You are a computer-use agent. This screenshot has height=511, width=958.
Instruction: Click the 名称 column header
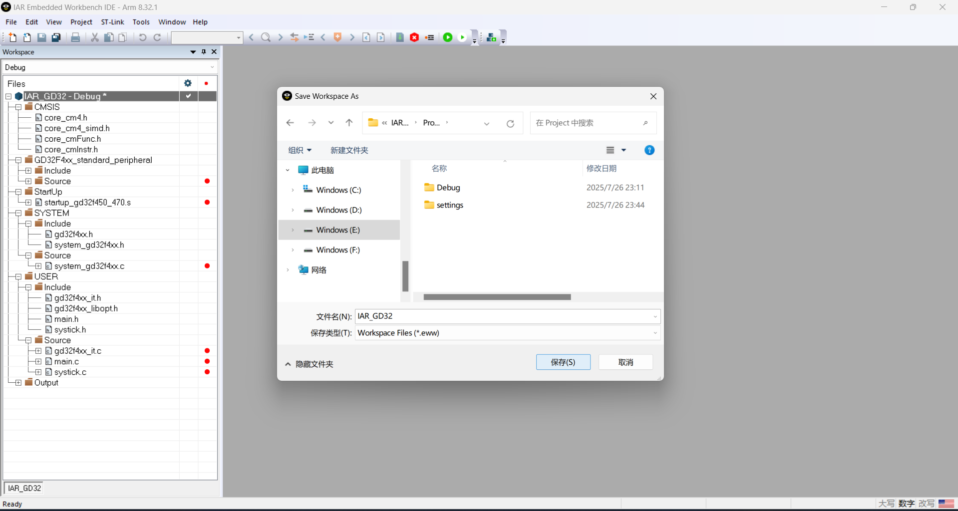(439, 169)
